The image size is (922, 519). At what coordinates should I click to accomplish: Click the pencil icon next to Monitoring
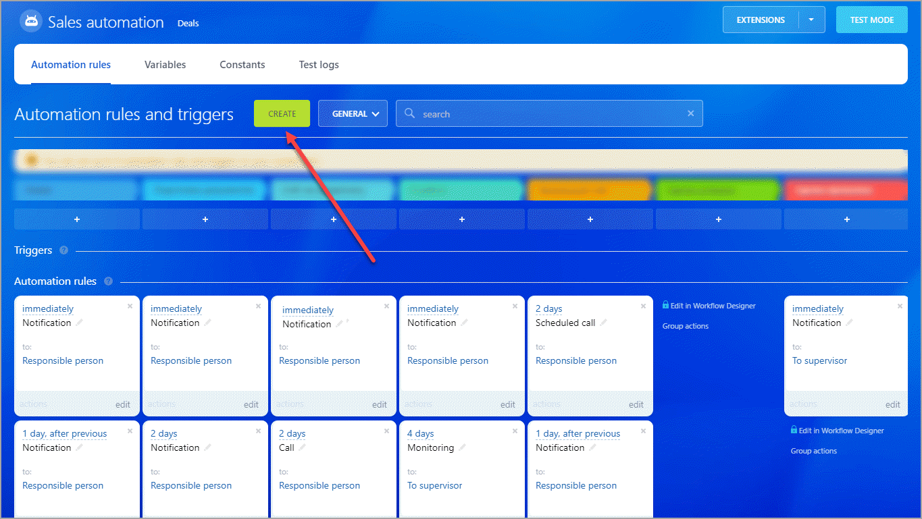[x=462, y=447]
